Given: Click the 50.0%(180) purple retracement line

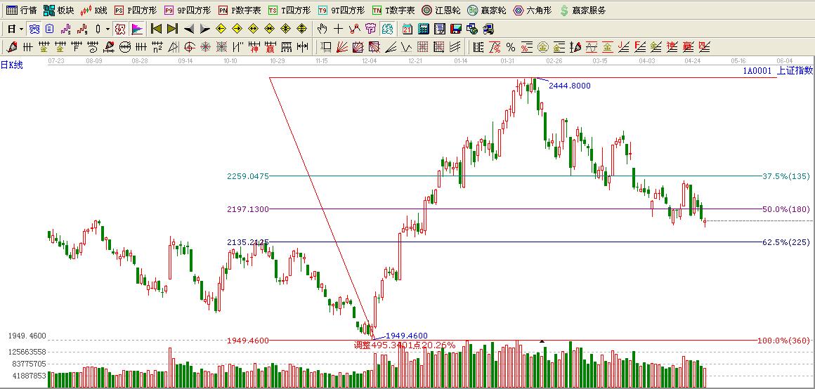Looking at the screenshot, I should point(492,209).
